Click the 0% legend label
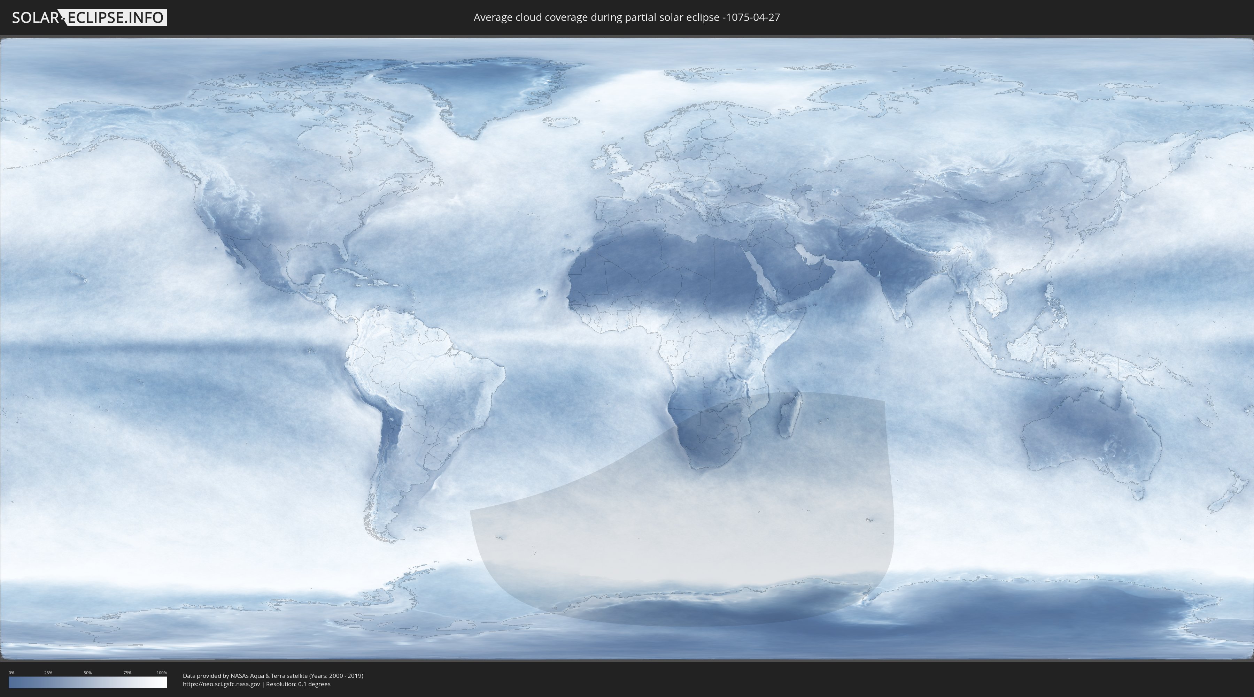This screenshot has width=1254, height=697. (12, 673)
